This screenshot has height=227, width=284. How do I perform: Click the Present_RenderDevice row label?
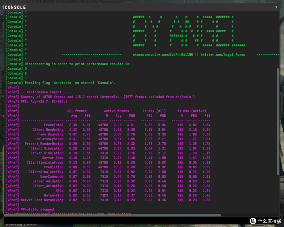click(44, 144)
